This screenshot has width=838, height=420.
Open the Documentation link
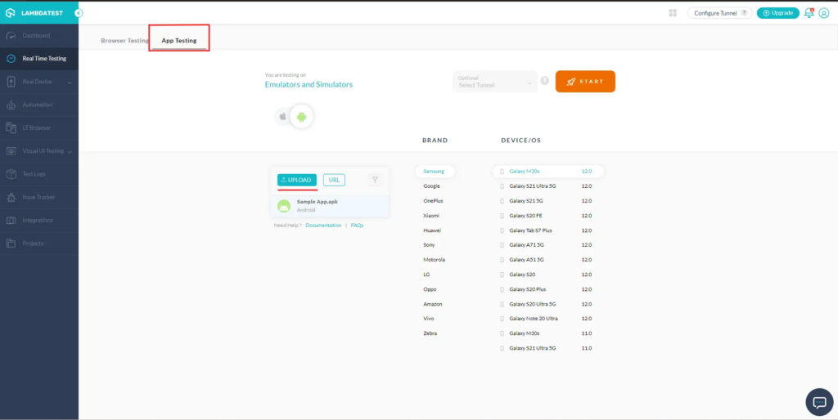click(323, 226)
